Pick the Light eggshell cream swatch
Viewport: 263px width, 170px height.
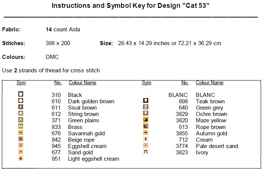pyautogui.click(x=21, y=158)
